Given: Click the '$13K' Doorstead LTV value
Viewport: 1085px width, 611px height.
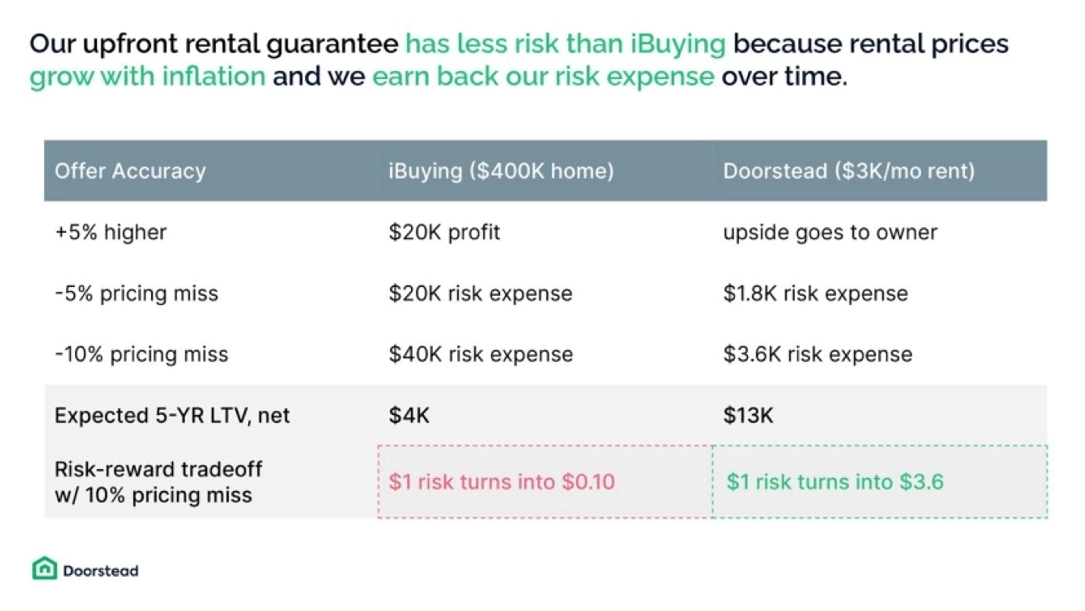Looking at the screenshot, I should click(x=748, y=415).
